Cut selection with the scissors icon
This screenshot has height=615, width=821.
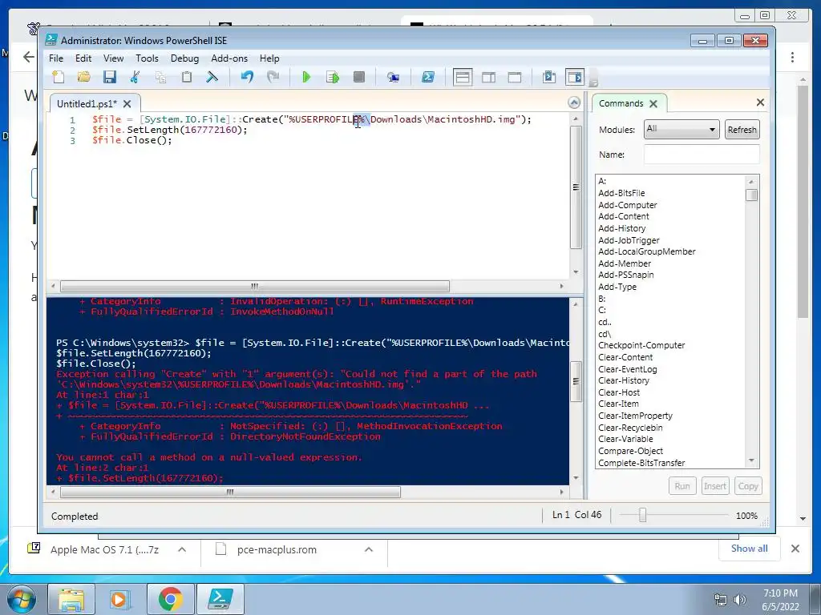pyautogui.click(x=135, y=78)
